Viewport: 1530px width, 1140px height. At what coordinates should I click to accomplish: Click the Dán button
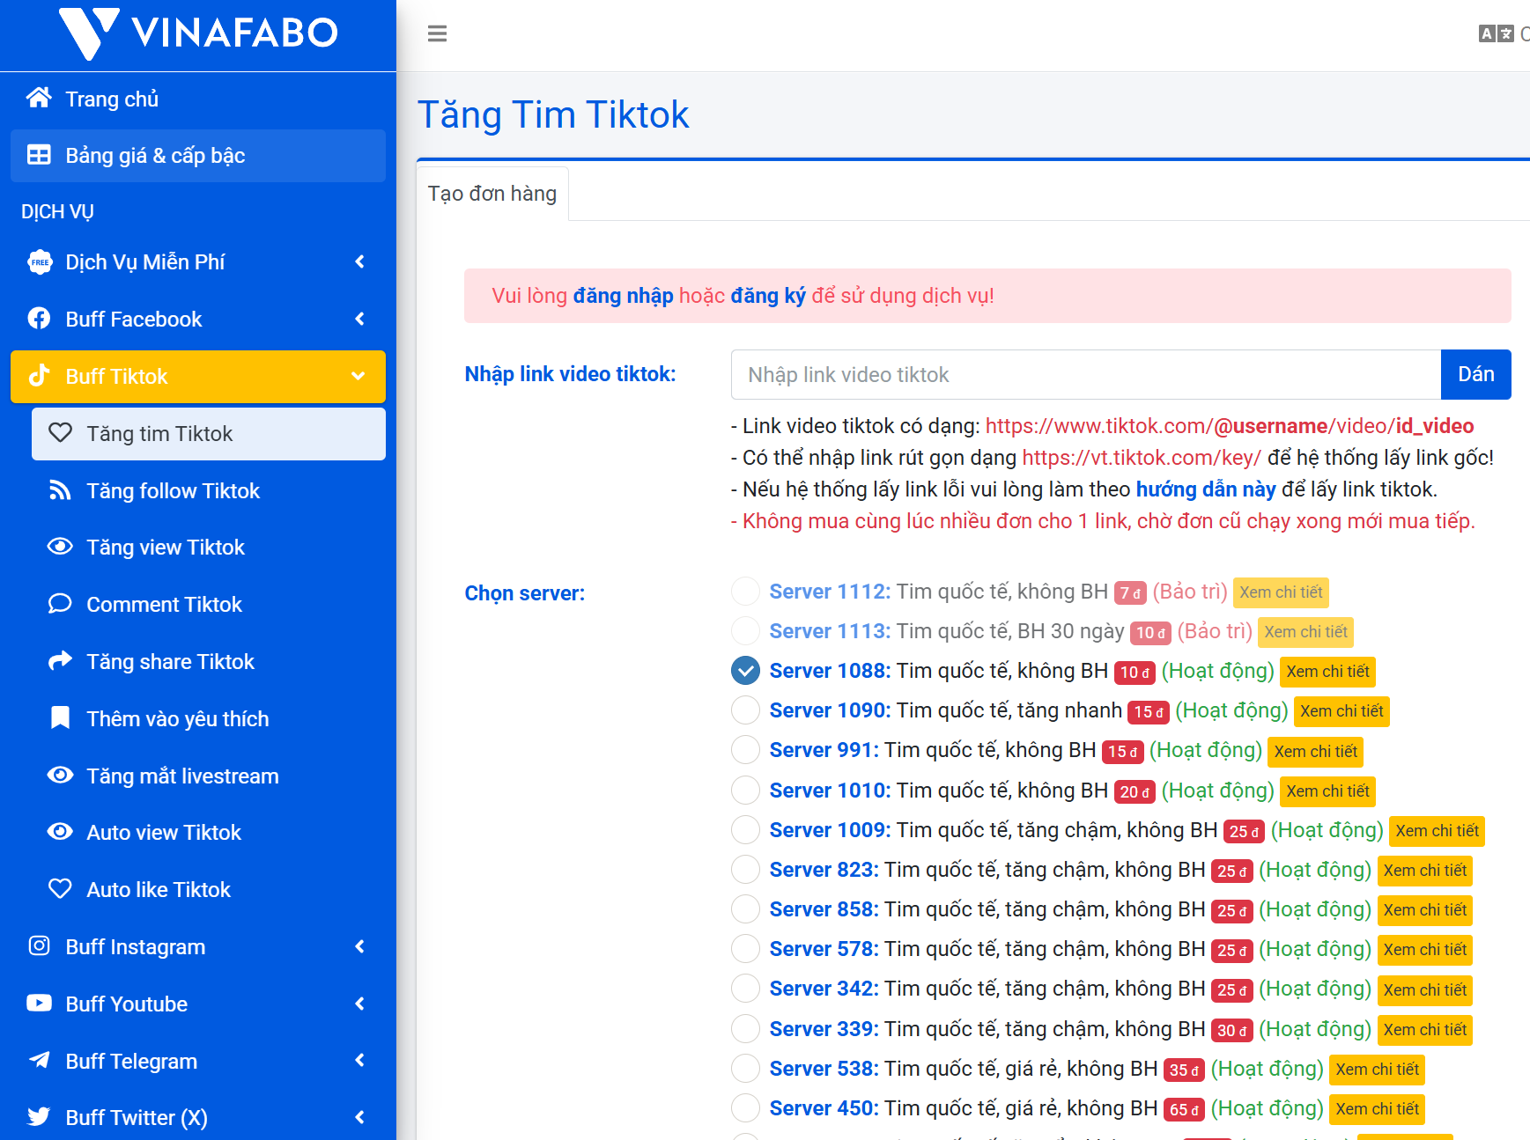[1475, 374]
